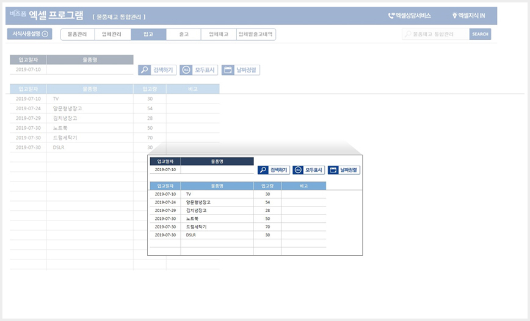Click faded 모두표시 button on the background sheet
This screenshot has height=321, width=530.
(x=199, y=70)
